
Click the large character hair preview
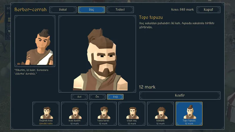click(97, 54)
